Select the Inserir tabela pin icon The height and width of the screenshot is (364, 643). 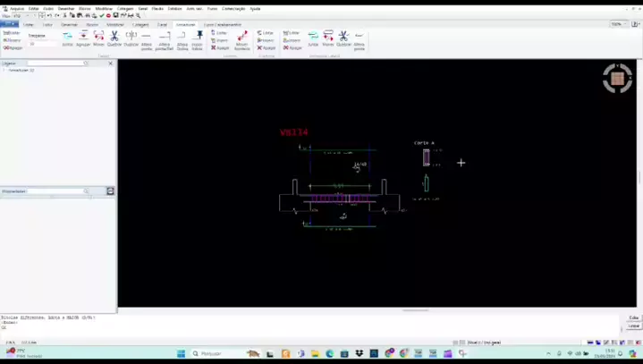(199, 38)
